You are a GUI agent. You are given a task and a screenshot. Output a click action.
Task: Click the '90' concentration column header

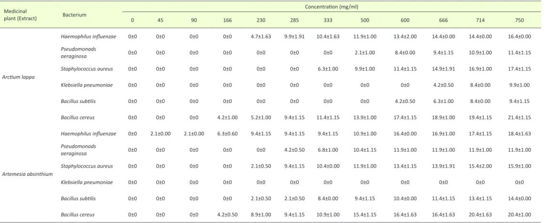point(194,20)
